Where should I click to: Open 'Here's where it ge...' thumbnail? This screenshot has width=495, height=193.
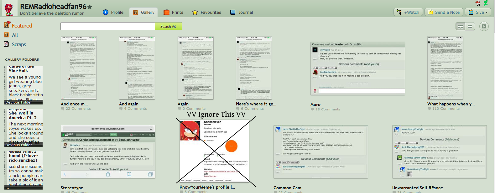254,68
